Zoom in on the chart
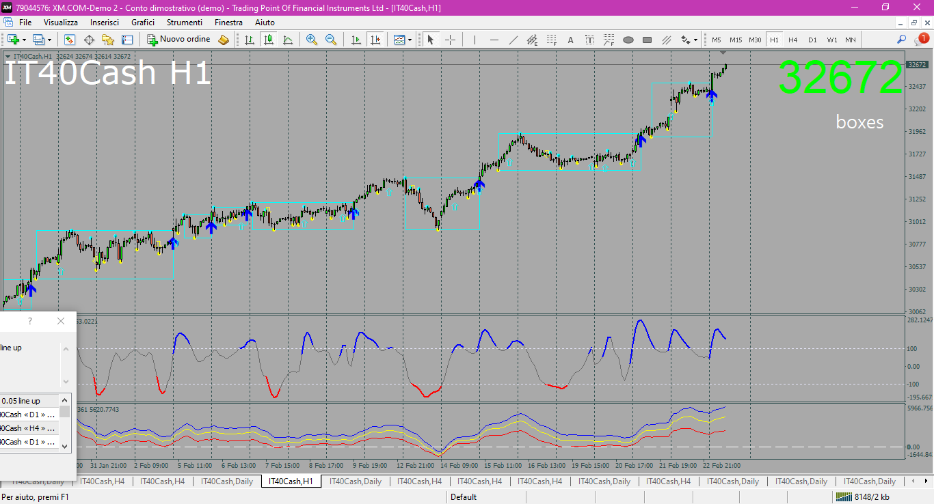This screenshot has height=504, width=934. pos(312,40)
